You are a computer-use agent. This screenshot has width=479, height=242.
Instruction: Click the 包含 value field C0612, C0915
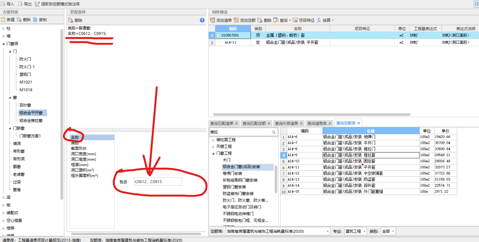click(158, 182)
